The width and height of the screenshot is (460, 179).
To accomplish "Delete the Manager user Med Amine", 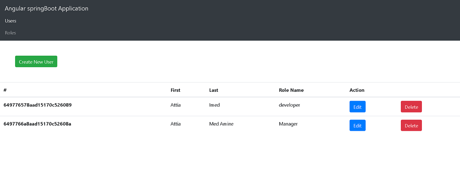I will pos(411,126).
